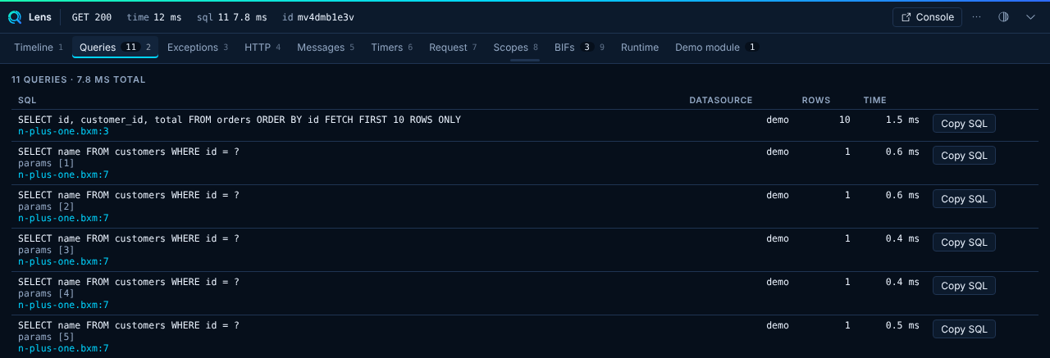The height and width of the screenshot is (358, 1050).
Task: Click the rows value 10
Action: click(x=844, y=120)
